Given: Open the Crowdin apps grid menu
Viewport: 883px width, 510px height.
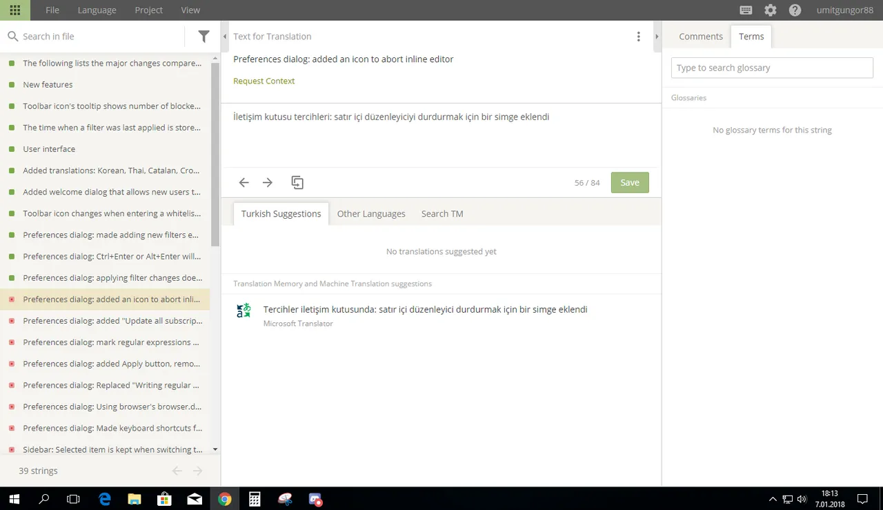Looking at the screenshot, I should 15,10.
